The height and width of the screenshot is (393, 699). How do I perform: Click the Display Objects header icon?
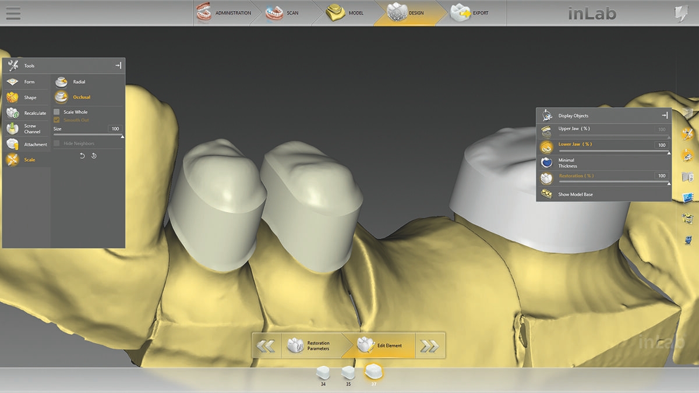pos(547,115)
